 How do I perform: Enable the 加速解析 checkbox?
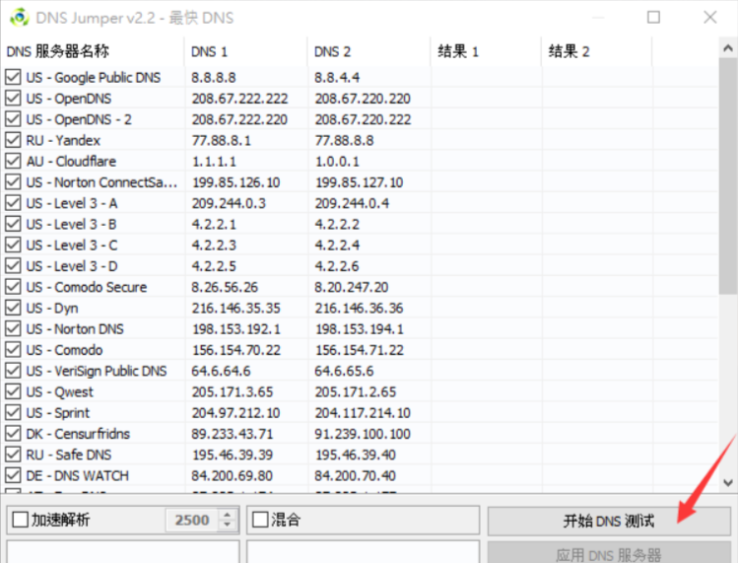click(21, 520)
